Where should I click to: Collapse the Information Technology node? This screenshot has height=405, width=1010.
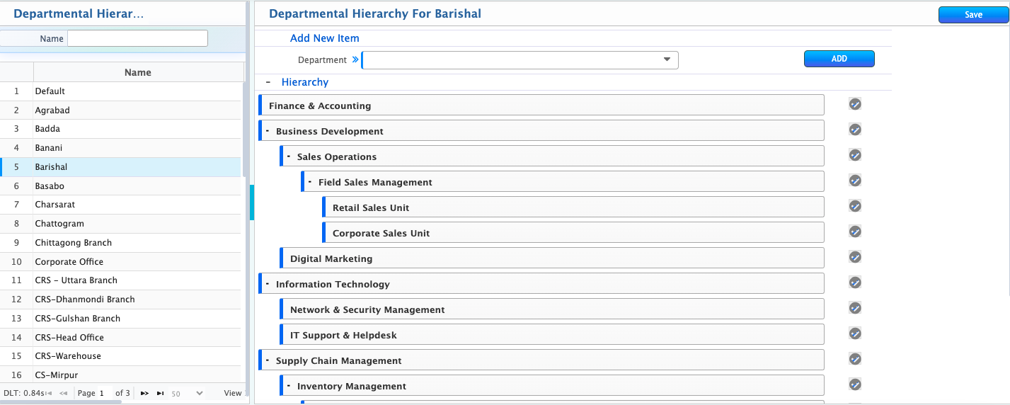click(x=268, y=284)
